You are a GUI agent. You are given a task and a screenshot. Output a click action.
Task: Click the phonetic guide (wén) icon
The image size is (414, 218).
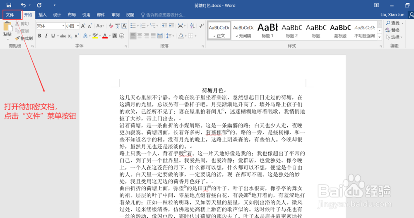coord(118,26)
